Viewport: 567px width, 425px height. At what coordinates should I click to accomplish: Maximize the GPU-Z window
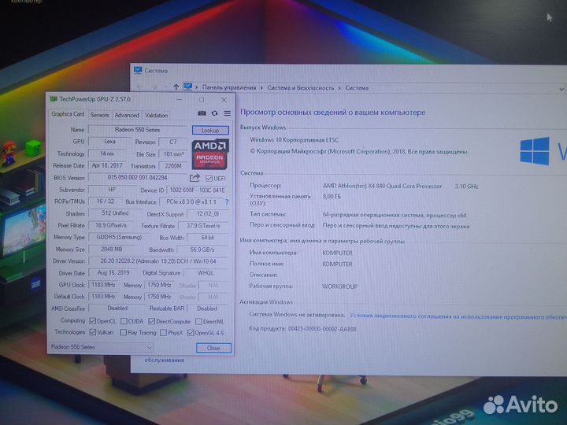pos(202,99)
